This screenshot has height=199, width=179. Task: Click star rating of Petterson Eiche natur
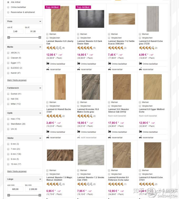tap(116, 184)
